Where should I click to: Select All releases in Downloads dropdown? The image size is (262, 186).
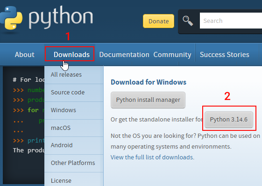[74, 75]
